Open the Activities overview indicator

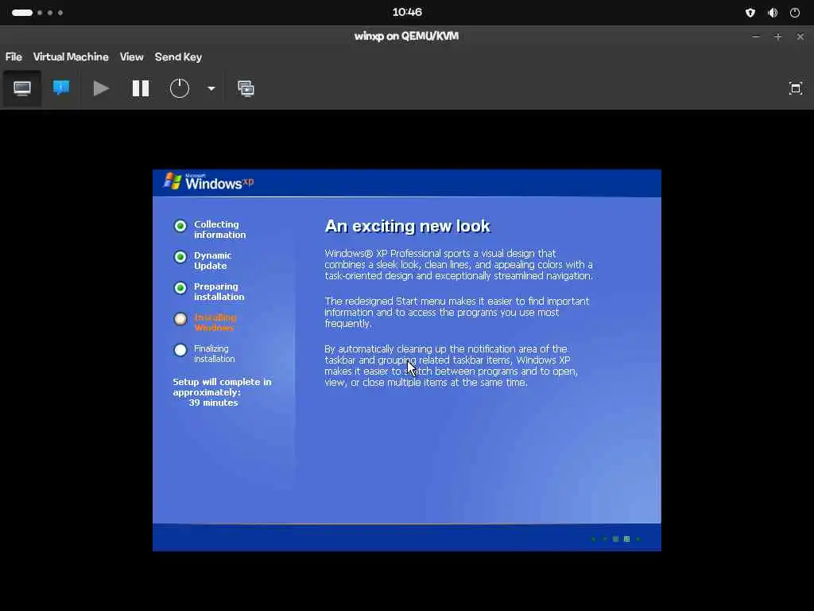37,13
